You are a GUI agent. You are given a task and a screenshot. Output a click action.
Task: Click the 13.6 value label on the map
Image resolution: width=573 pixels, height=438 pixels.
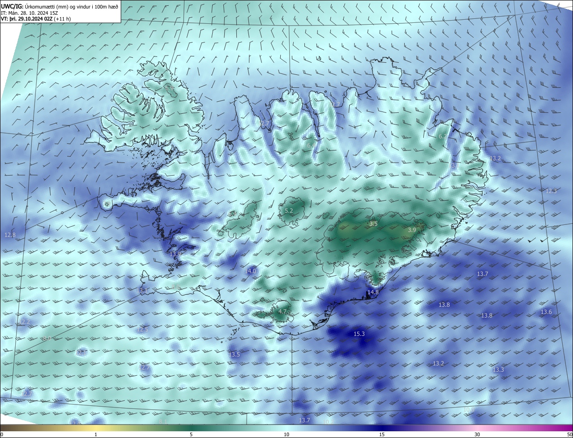click(x=546, y=312)
